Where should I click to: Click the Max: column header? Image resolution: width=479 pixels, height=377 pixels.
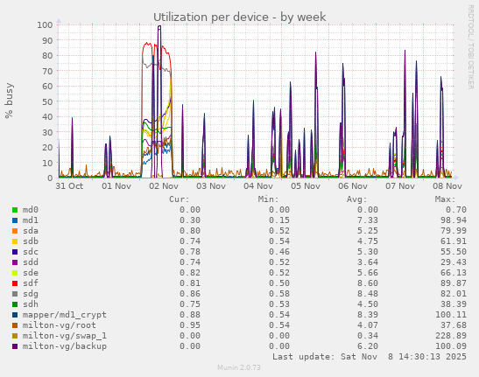(446, 199)
